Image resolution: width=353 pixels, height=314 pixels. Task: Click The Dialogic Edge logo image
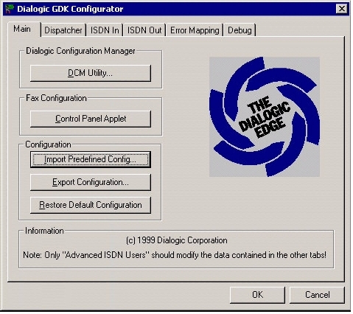(x=265, y=117)
